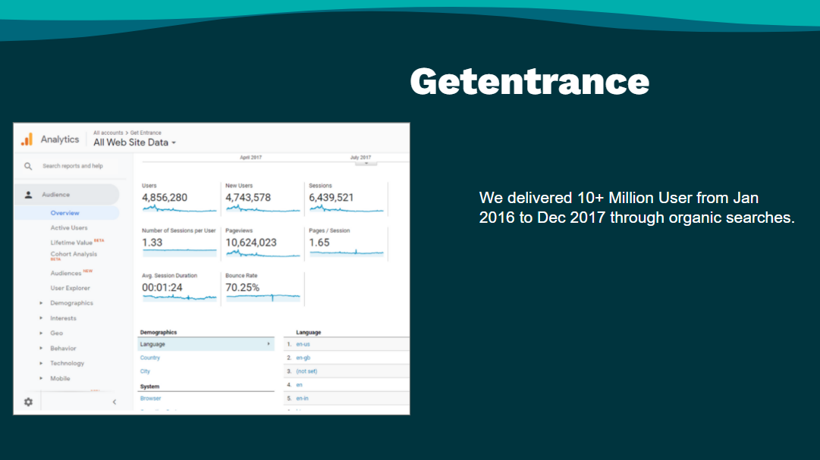Open the search reports and help icon
The width and height of the screenshot is (820, 460).
tap(27, 166)
